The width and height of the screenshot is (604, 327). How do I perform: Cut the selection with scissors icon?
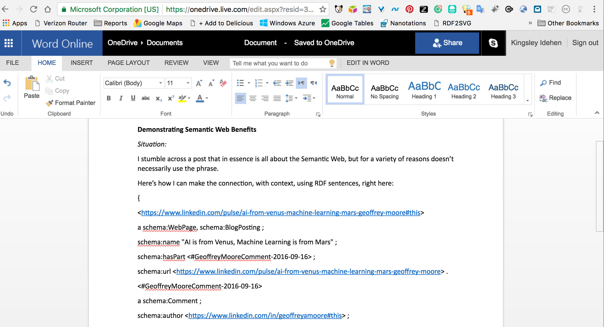click(x=49, y=79)
